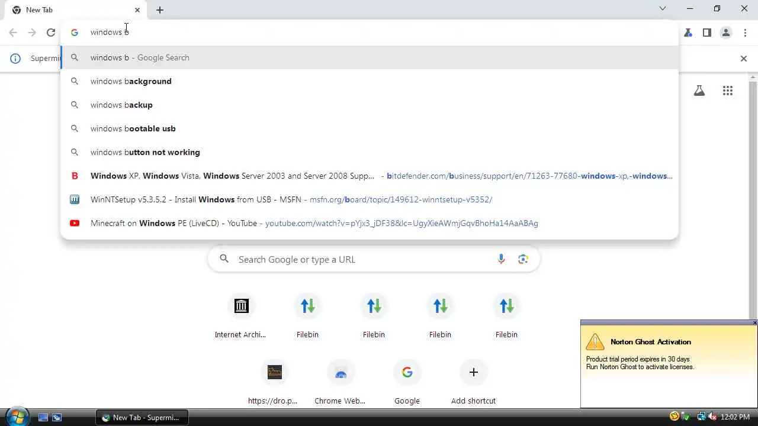
Task: Go back using the back arrow
Action: [13, 33]
